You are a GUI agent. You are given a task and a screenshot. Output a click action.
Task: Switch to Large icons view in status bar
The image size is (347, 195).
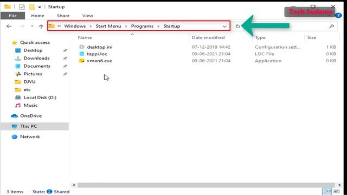(x=337, y=191)
